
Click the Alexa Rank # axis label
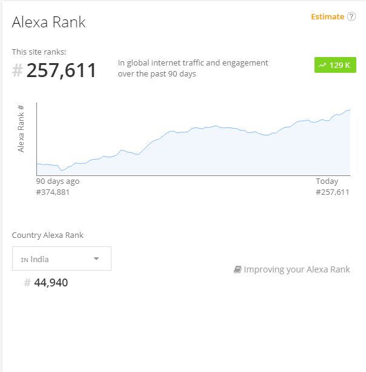click(21, 129)
